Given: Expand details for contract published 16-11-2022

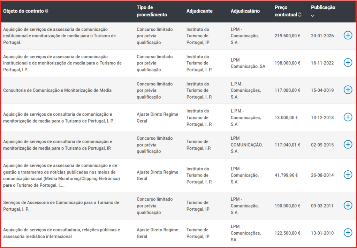Looking at the screenshot, I should (x=348, y=63).
